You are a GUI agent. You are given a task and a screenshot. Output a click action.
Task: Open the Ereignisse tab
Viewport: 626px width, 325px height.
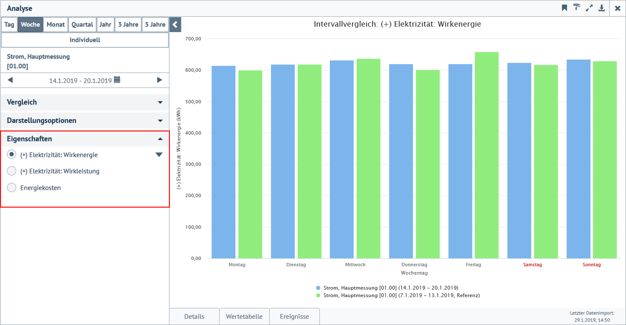294,316
